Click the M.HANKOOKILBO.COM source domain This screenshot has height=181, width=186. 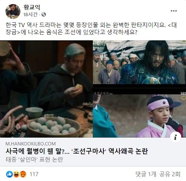tap(31, 144)
